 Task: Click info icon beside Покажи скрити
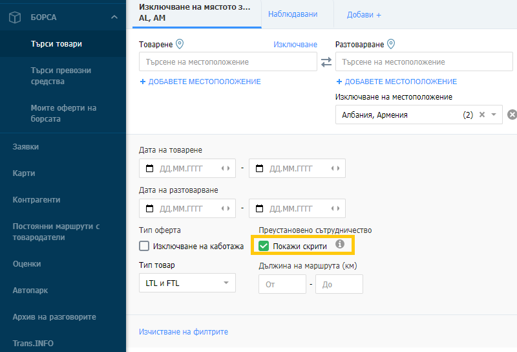tap(340, 244)
